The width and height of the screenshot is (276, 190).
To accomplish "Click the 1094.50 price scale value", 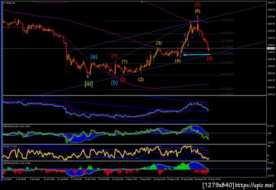I will tap(271, 66).
